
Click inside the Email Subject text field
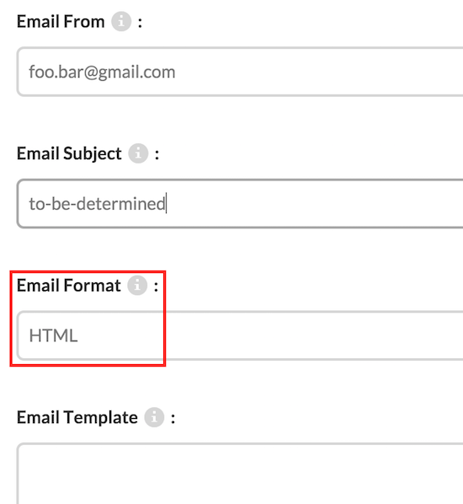240,203
